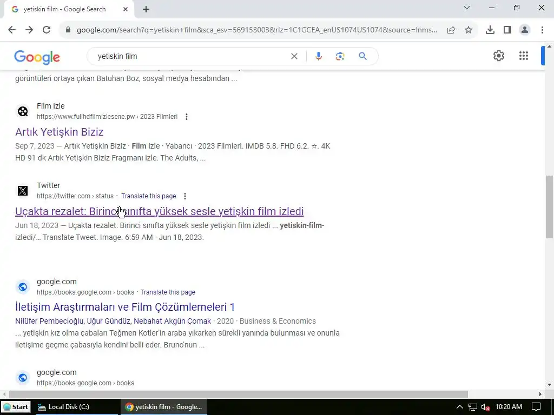Screen dimensions: 554x415
Task: Click fullhdfilmizlesene.pw URL breadcrumb
Action: pos(107,117)
